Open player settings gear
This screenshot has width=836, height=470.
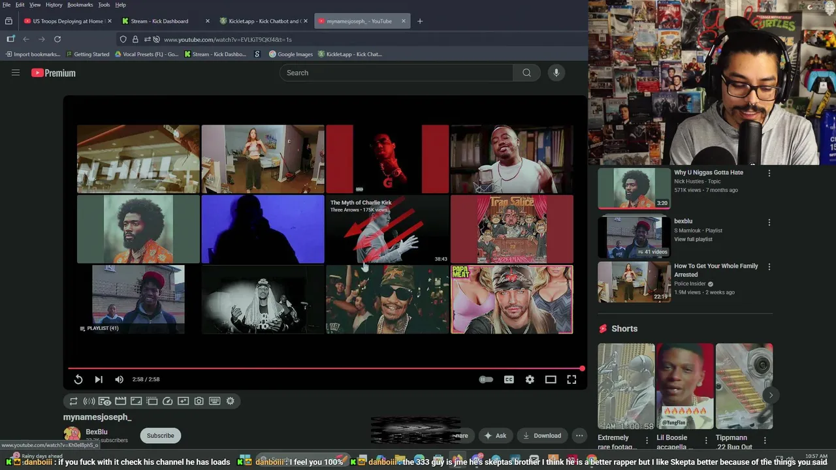[x=530, y=379]
